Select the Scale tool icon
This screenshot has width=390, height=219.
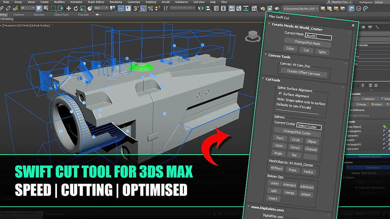[83, 8]
